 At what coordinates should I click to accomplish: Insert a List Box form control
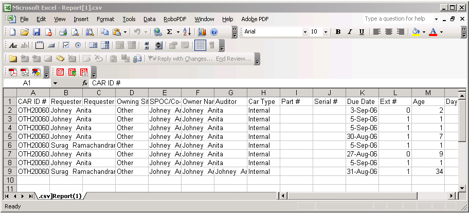(93, 45)
